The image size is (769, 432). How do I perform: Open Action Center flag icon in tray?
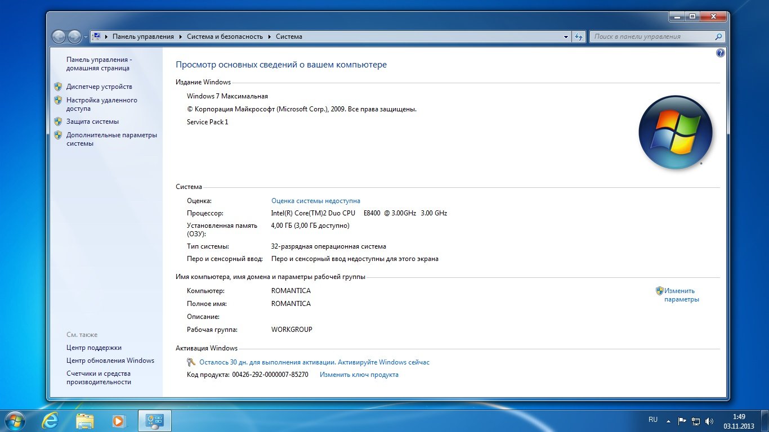pos(682,421)
